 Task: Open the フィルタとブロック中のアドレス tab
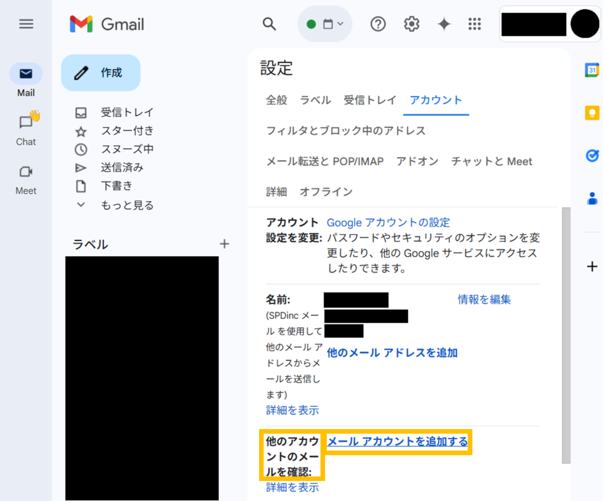click(x=346, y=131)
